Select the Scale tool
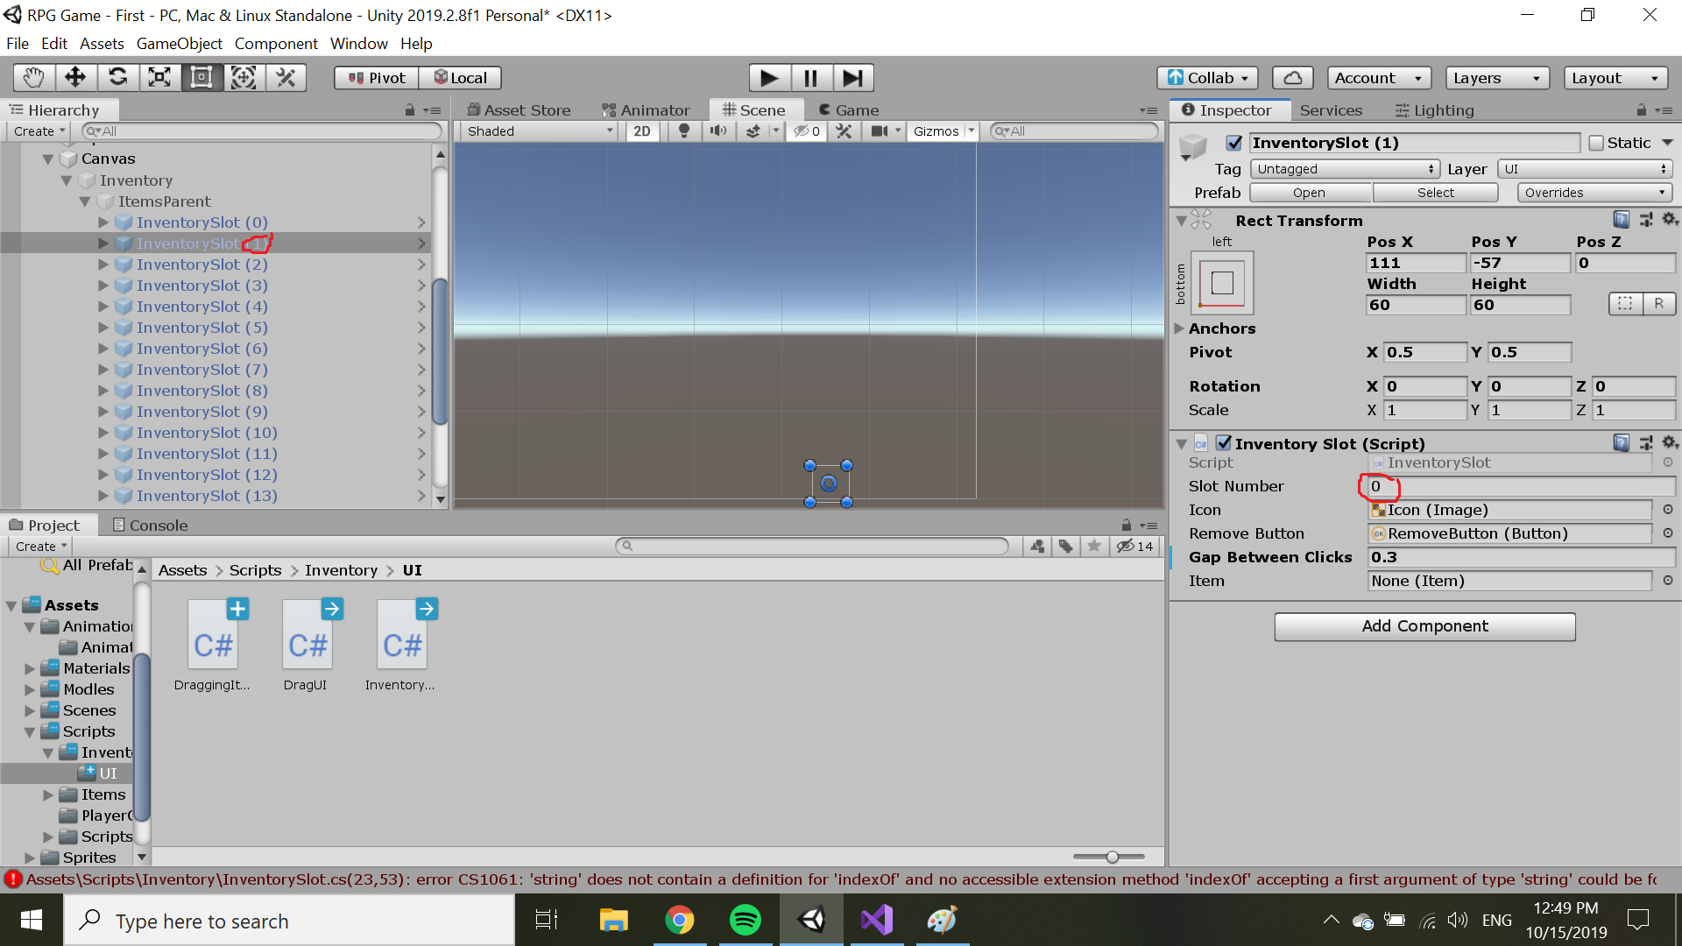The image size is (1682, 946). pos(159,78)
